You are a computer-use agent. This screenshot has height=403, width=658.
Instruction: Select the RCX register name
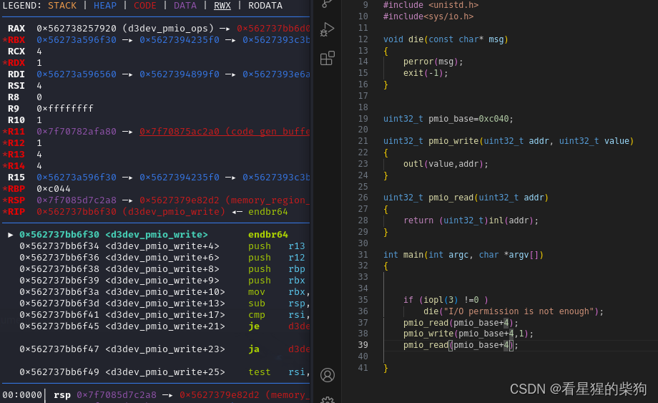(16, 52)
